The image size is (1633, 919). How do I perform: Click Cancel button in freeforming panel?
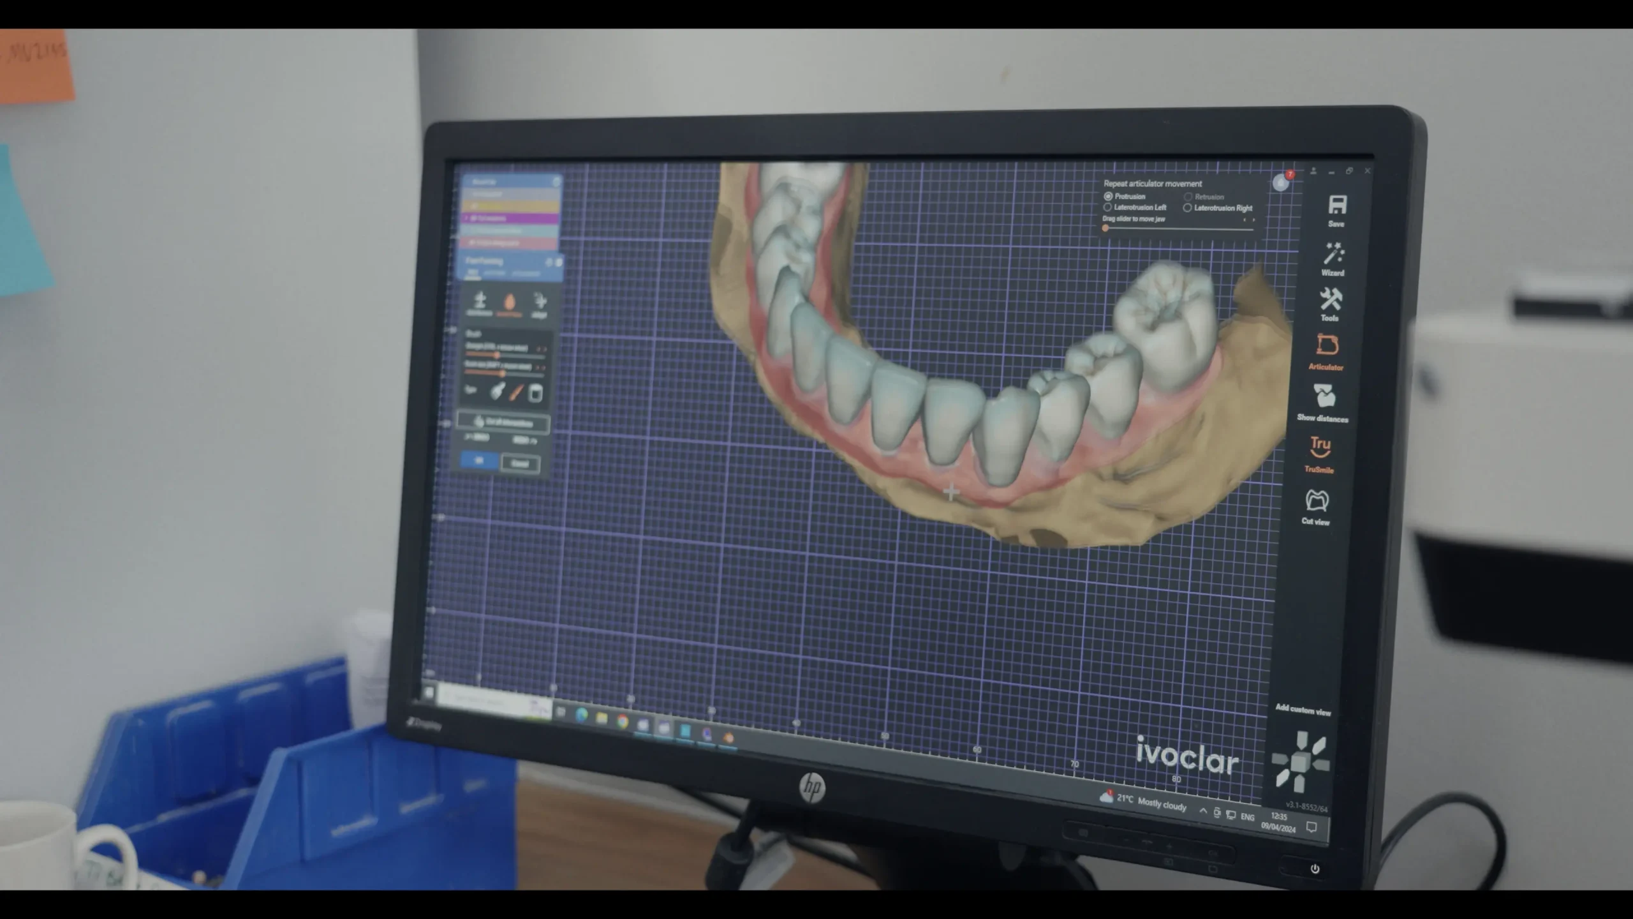click(520, 464)
